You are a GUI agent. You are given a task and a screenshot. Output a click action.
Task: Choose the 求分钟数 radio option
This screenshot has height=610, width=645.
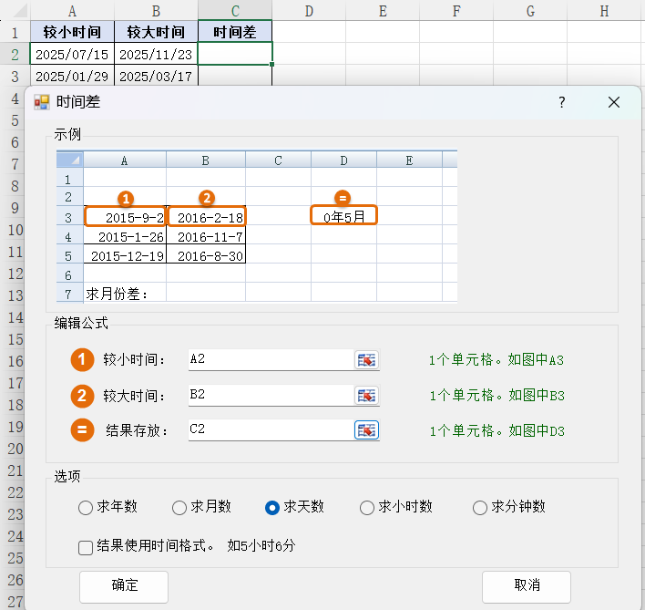pyautogui.click(x=480, y=508)
